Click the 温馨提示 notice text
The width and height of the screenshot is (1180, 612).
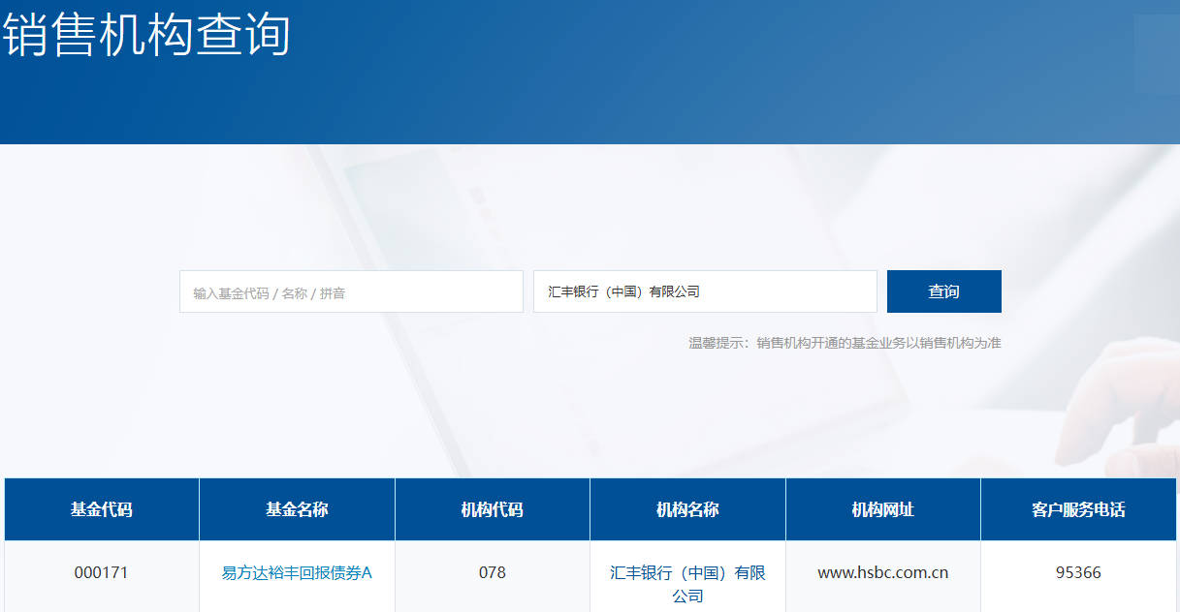point(845,343)
